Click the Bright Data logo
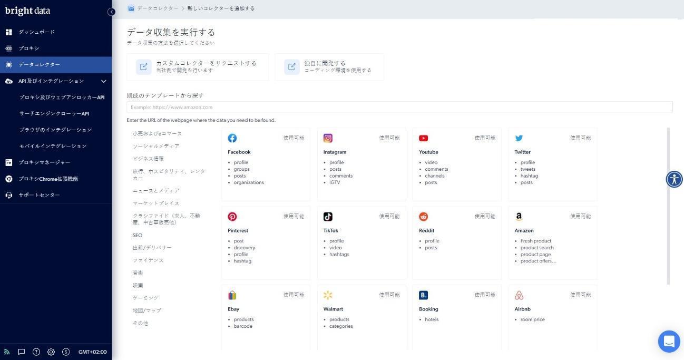 (27, 11)
